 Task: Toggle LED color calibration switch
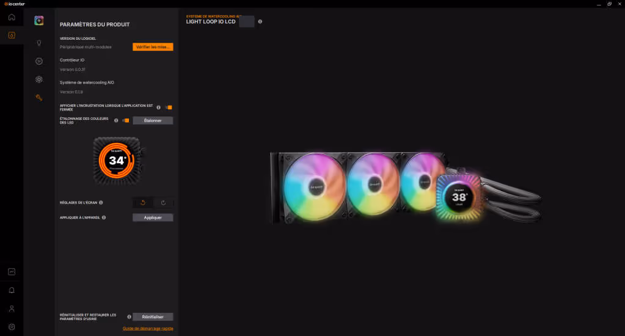(x=126, y=120)
